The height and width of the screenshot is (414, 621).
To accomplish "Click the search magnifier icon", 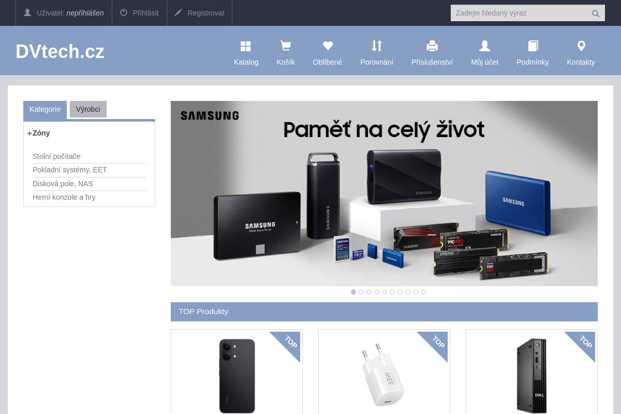I will point(596,13).
